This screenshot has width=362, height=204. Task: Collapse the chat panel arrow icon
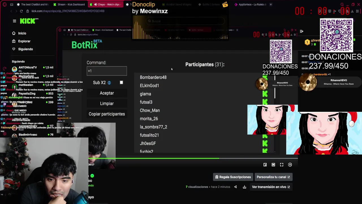pos(301,31)
